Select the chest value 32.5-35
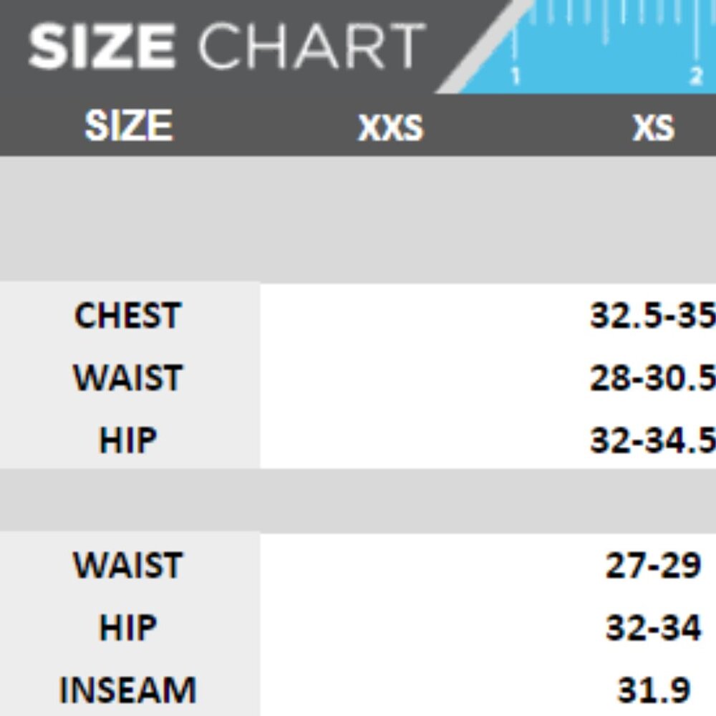 pyautogui.click(x=652, y=316)
